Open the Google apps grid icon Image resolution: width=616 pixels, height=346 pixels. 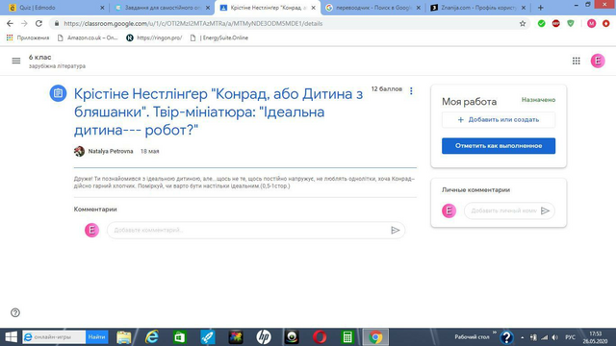(576, 61)
